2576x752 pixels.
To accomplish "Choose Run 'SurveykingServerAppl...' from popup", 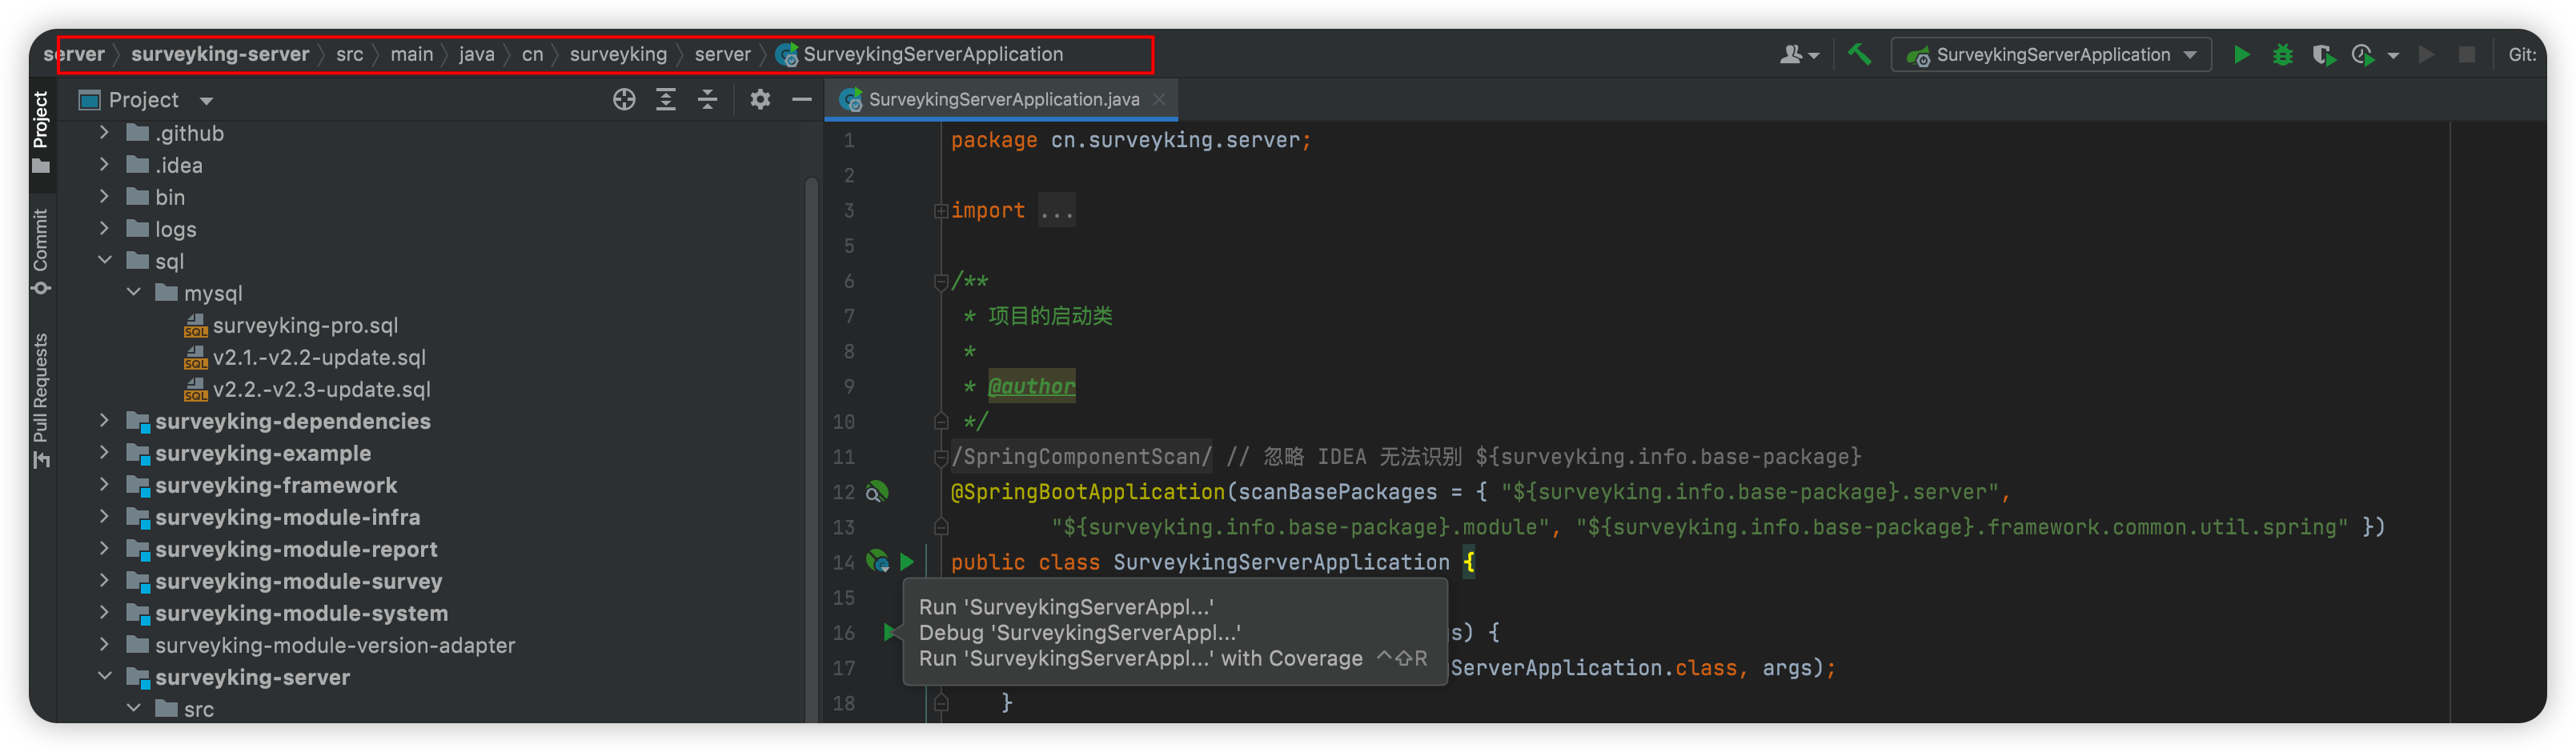I will pos(1066,607).
